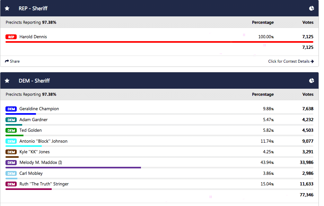The width and height of the screenshot is (324, 206).
Task: Select candidate name Kyle "KK" Jones
Action: [34, 152]
